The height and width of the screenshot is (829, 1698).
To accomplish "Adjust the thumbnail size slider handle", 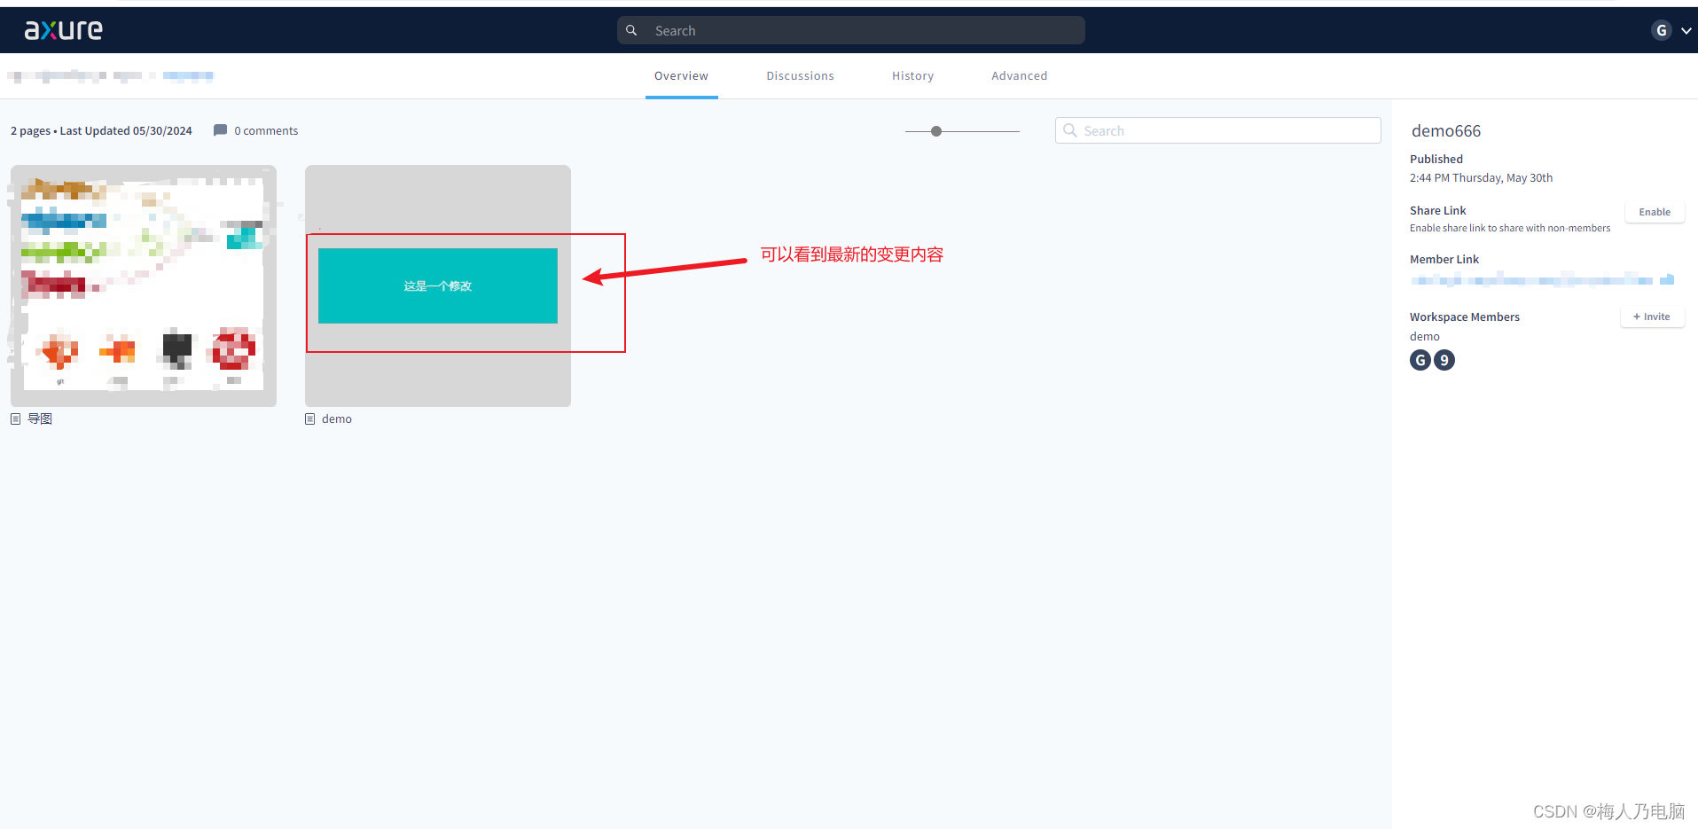I will point(936,131).
